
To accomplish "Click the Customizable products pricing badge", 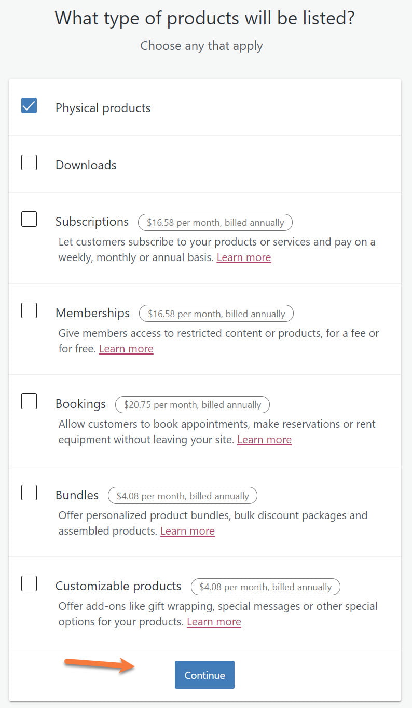I will click(266, 587).
